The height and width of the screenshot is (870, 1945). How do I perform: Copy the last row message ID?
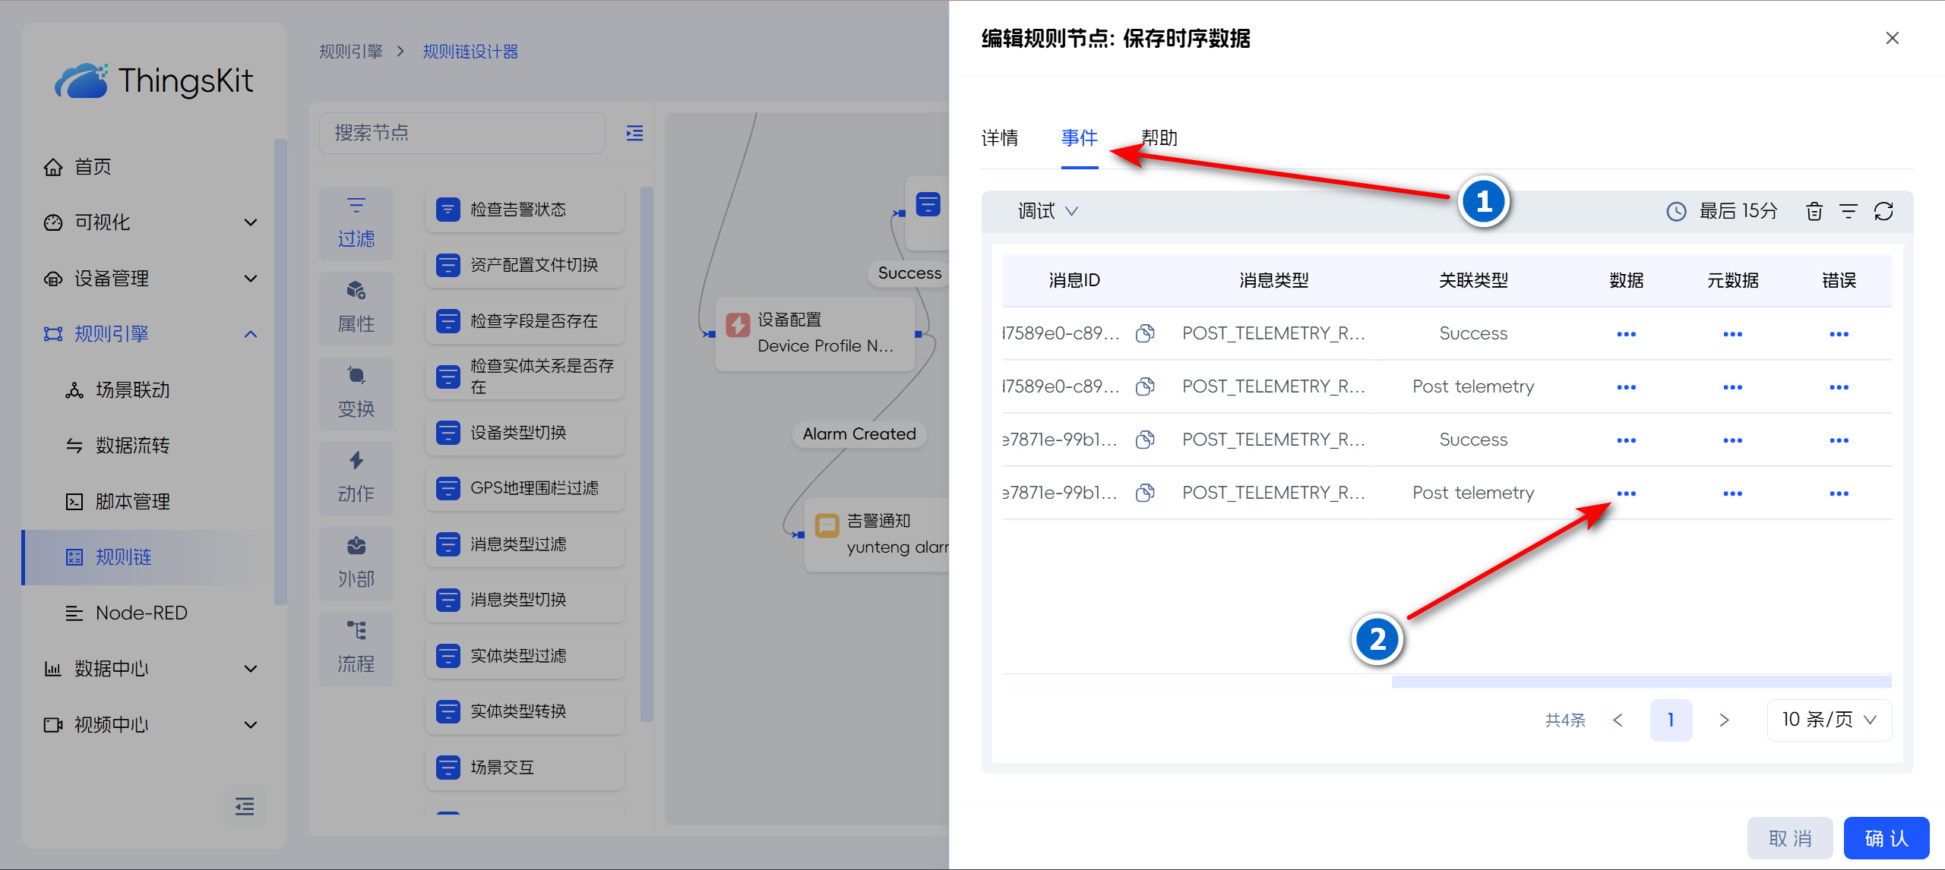tap(1145, 493)
